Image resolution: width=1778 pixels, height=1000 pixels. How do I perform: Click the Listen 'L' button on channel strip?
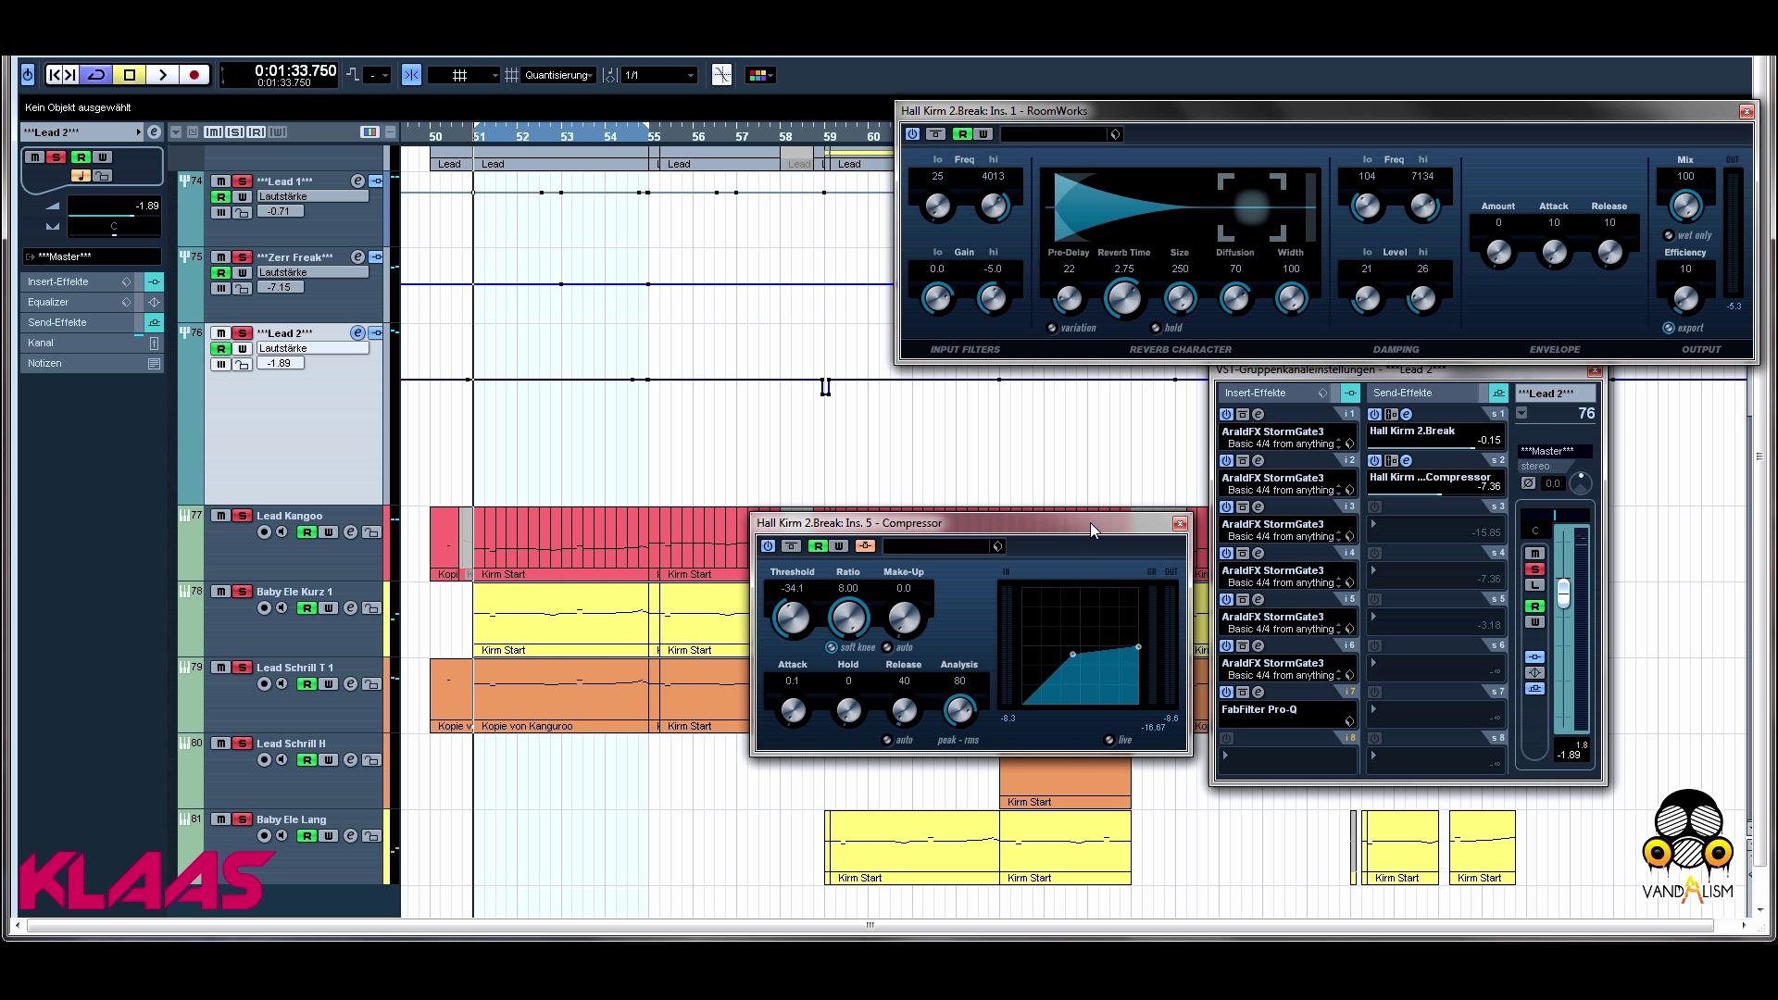(1534, 585)
